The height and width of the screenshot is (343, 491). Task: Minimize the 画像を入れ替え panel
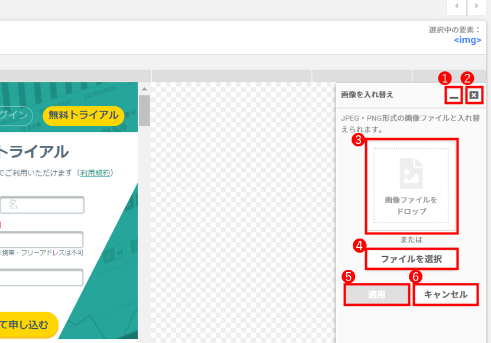click(453, 95)
